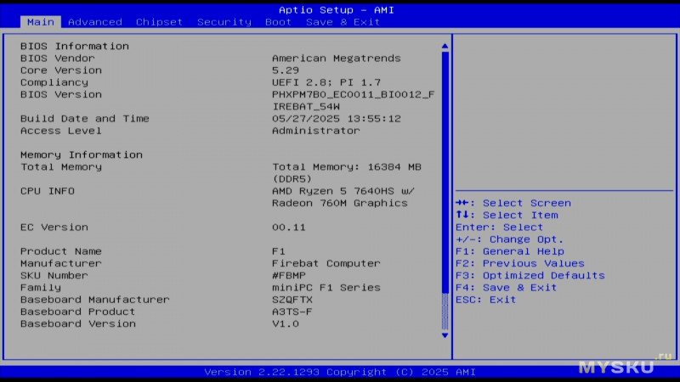The width and height of the screenshot is (680, 382).
Task: Go to the Security tab
Action: click(x=224, y=22)
